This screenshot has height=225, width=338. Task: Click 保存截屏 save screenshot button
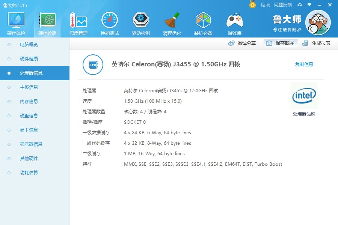coord(281,43)
